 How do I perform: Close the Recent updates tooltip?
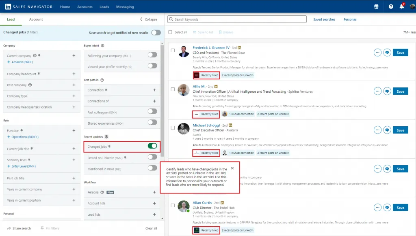pos(232,168)
